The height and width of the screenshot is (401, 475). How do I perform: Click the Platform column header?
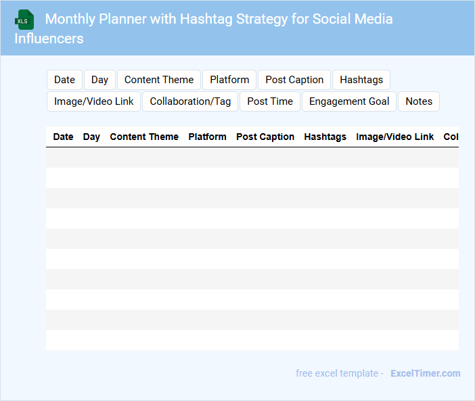pyautogui.click(x=207, y=137)
